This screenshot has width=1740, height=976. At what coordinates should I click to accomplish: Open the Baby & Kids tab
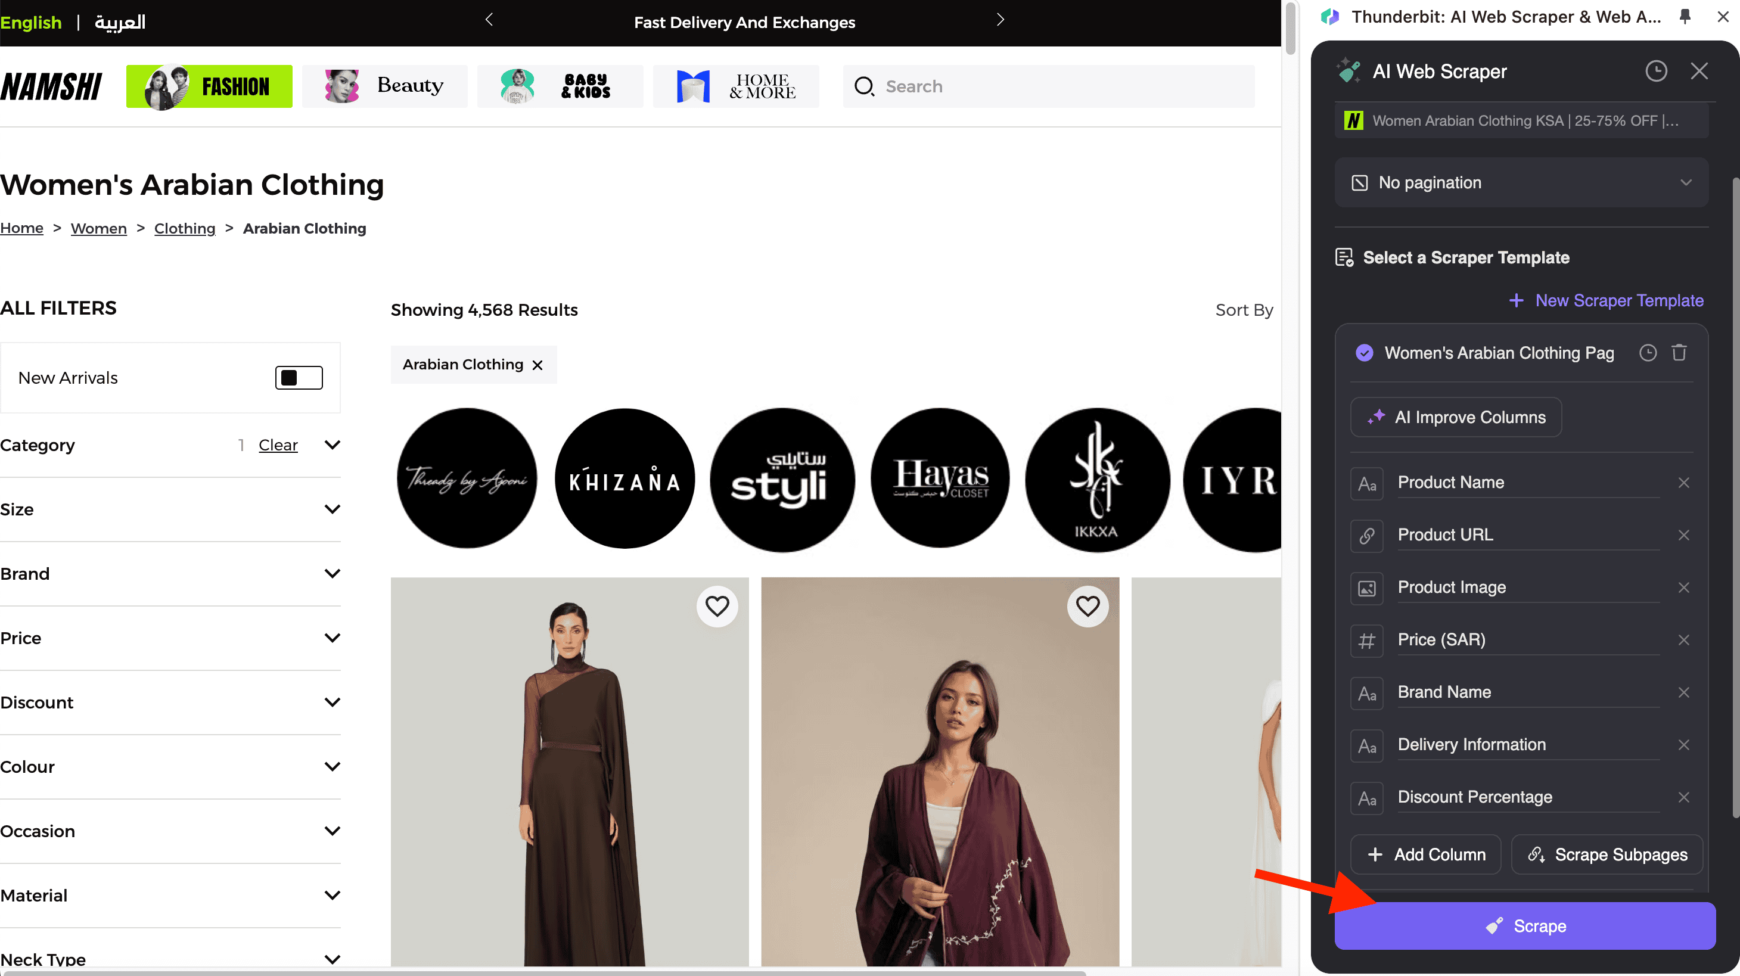(560, 86)
